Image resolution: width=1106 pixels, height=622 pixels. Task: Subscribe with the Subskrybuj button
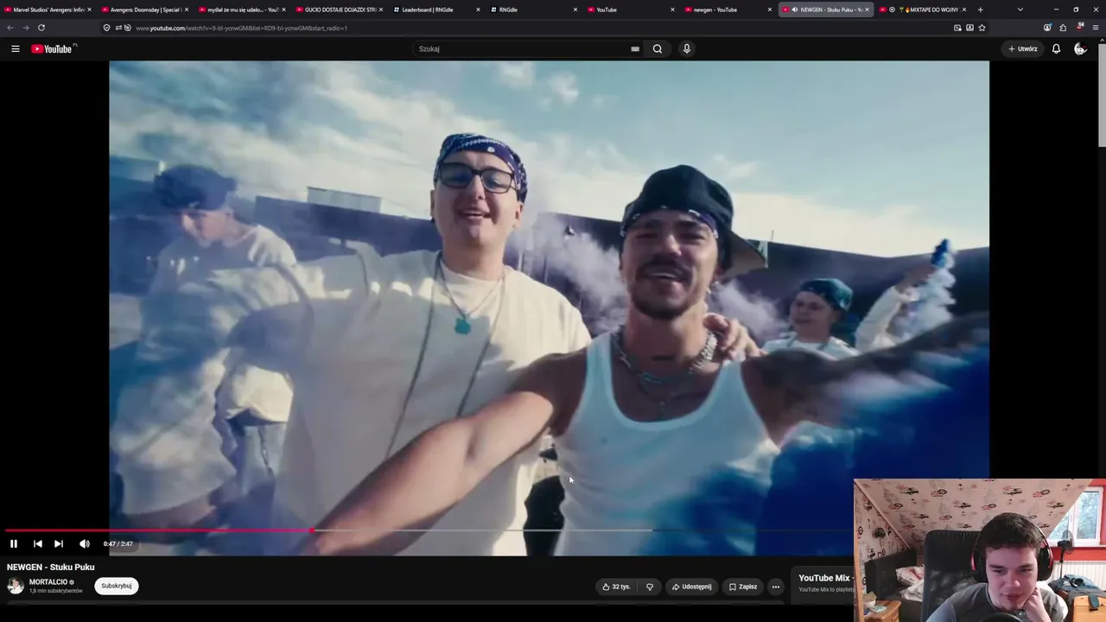117,586
